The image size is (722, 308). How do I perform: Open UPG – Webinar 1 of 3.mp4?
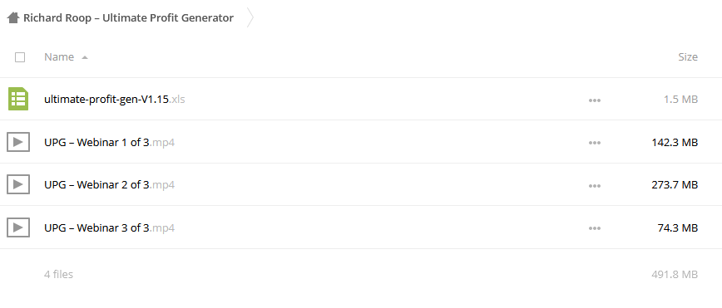[109, 143]
